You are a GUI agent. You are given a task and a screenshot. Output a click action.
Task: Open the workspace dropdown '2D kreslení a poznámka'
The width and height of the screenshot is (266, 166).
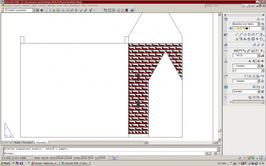click(19, 10)
